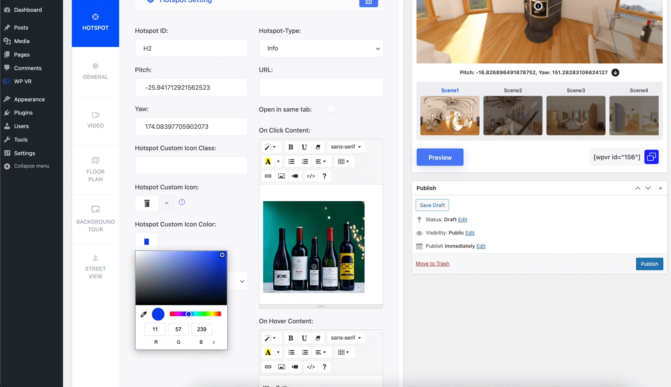Select the Scene3 tab

[x=576, y=90]
